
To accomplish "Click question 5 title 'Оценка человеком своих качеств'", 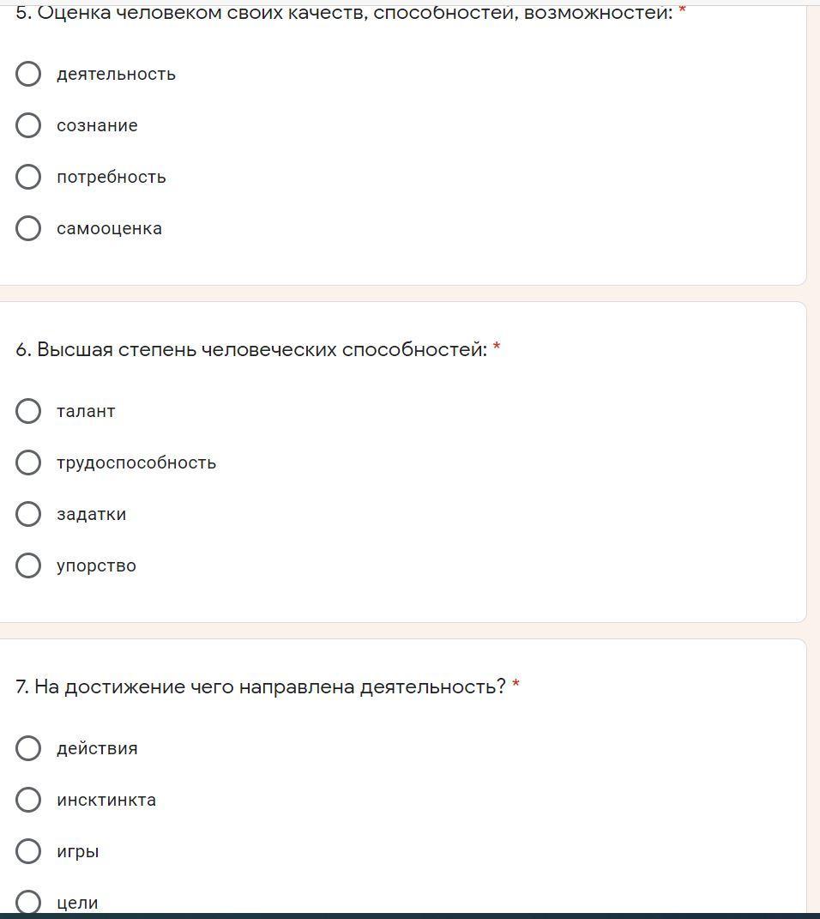I will (x=345, y=12).
